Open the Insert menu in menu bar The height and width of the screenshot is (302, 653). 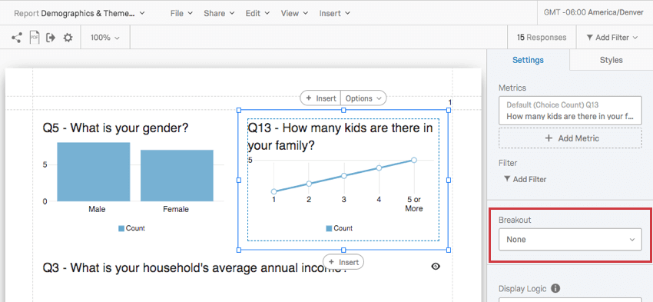[x=334, y=13]
